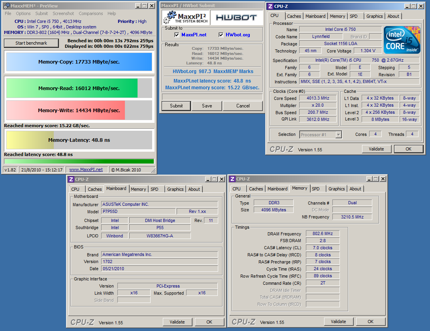Click the Start benchmark button
The image size is (430, 331).
[31, 43]
